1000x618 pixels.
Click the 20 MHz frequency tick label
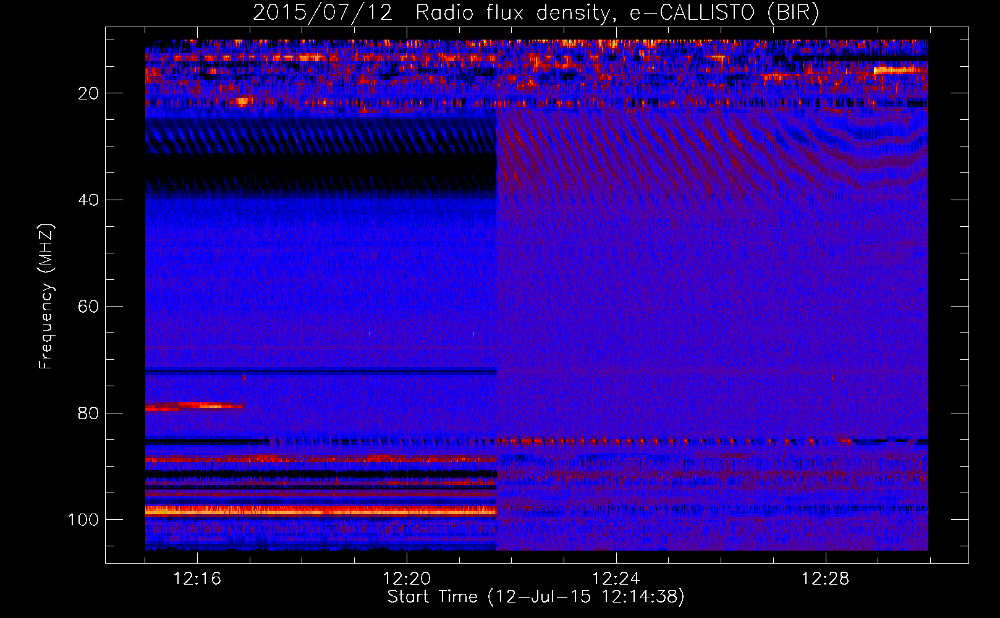point(89,93)
